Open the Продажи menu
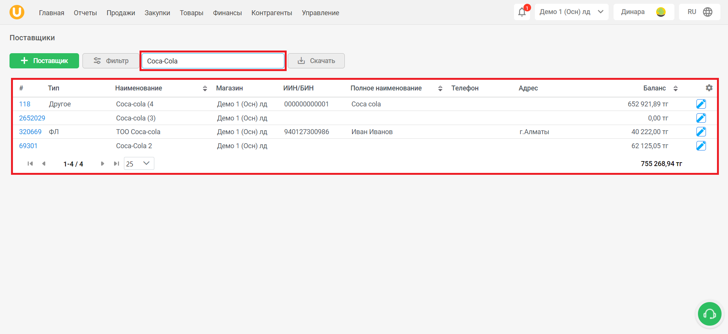 (121, 13)
